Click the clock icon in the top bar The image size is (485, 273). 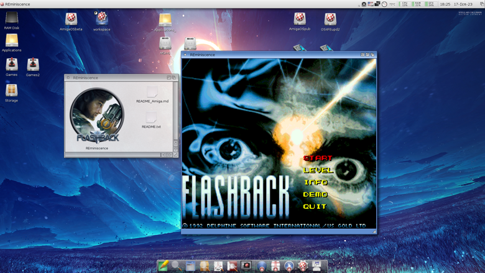[x=384, y=4]
